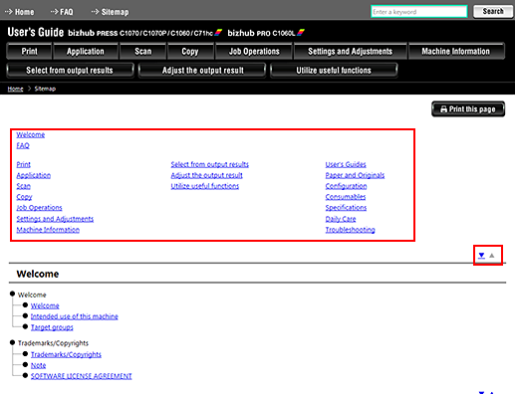Open the Scan sitemap link
The height and width of the screenshot is (394, 515).
click(23, 186)
